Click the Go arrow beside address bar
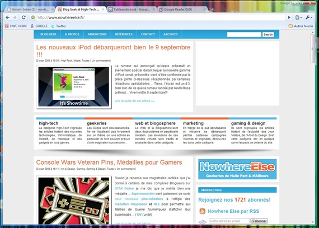The image size is (319, 228). point(289,17)
